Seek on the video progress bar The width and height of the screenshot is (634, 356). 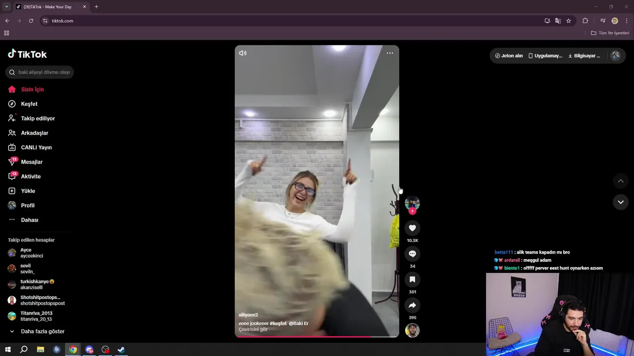tap(317, 337)
